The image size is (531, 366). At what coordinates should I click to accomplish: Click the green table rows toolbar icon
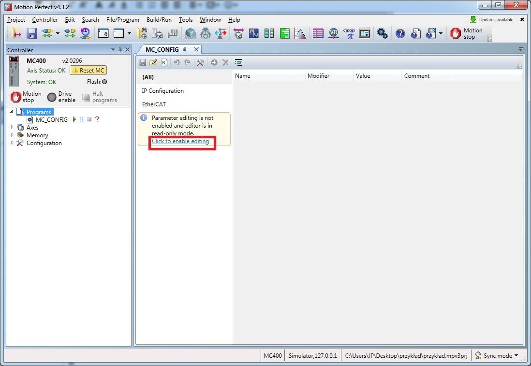(x=285, y=33)
